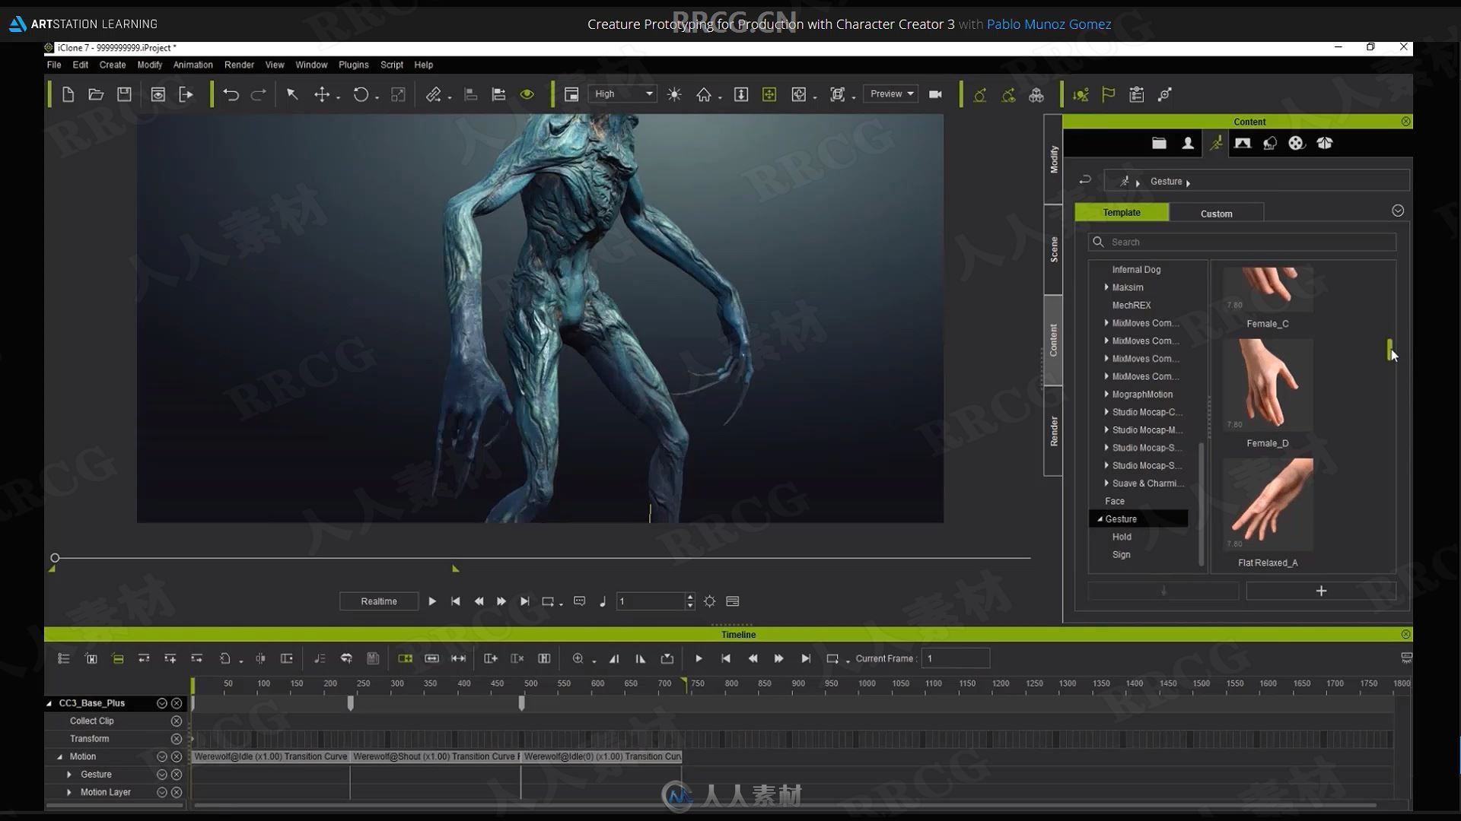The height and width of the screenshot is (821, 1461).
Task: Toggle the Timeline loop button
Action: [x=832, y=658]
